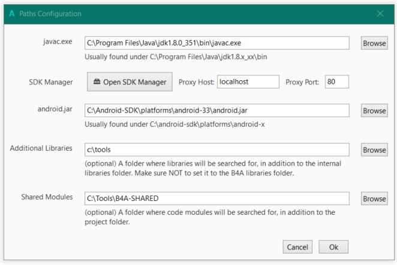
Task: Click the Paths Configuration title text
Action: pyautogui.click(x=50, y=13)
